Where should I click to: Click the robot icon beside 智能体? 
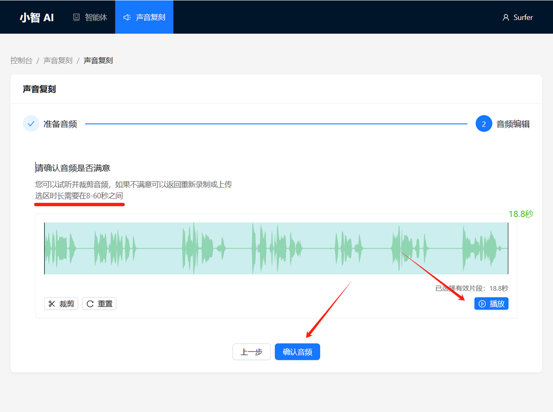click(76, 17)
